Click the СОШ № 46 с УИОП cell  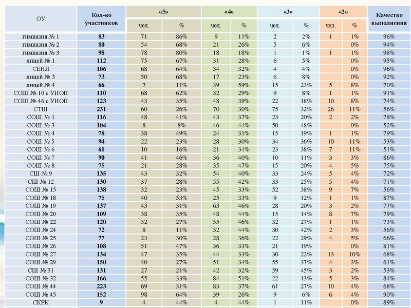coord(41,101)
